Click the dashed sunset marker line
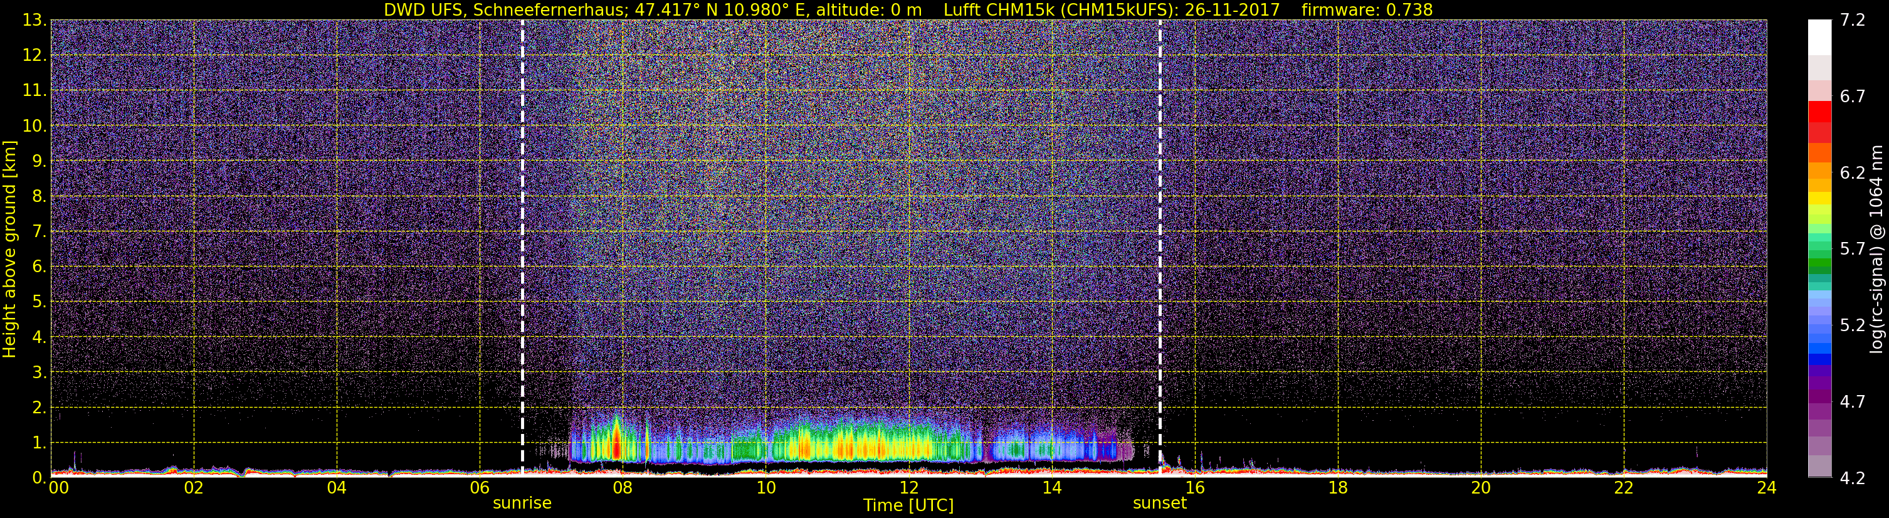The height and width of the screenshot is (518, 1889). [1159, 247]
